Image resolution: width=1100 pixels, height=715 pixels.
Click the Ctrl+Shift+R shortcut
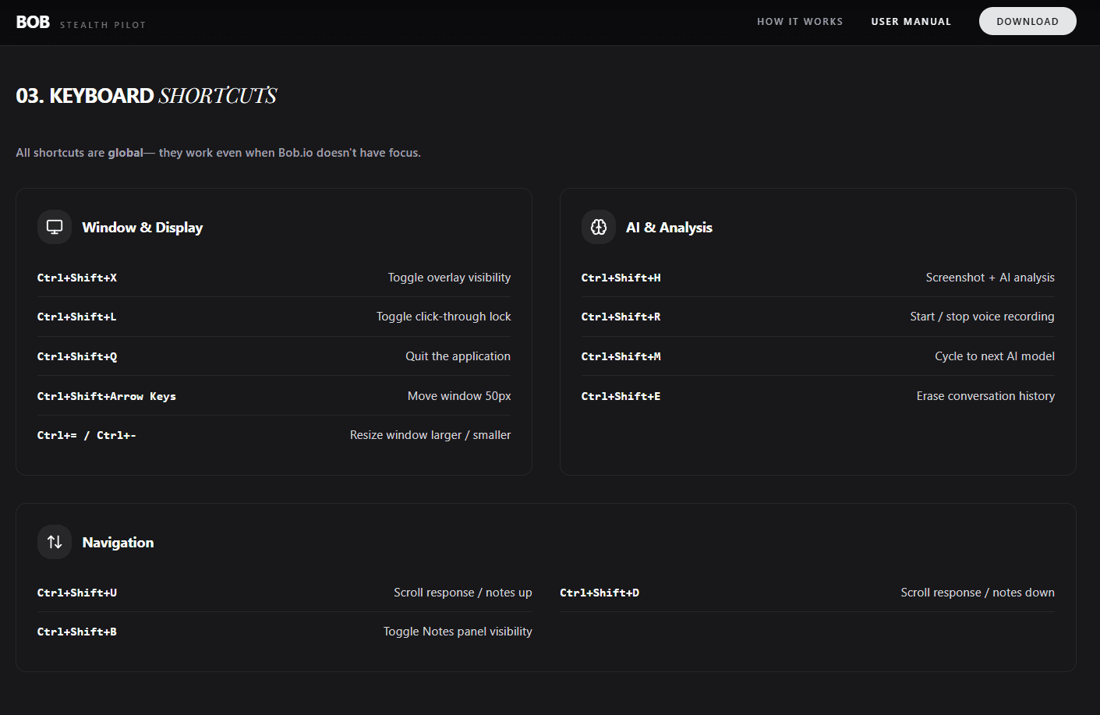621,317
